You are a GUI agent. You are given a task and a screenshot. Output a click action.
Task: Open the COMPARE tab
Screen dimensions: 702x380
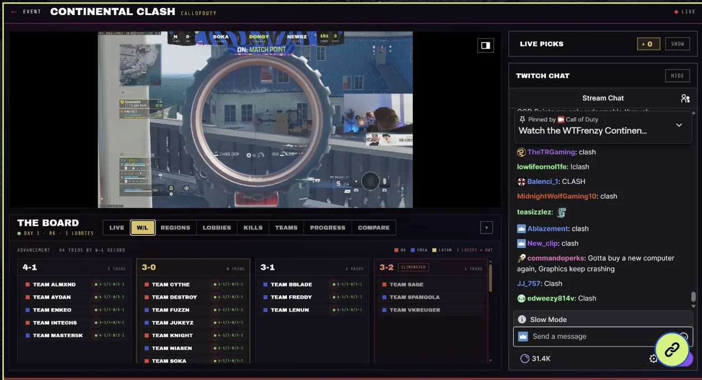pos(374,227)
